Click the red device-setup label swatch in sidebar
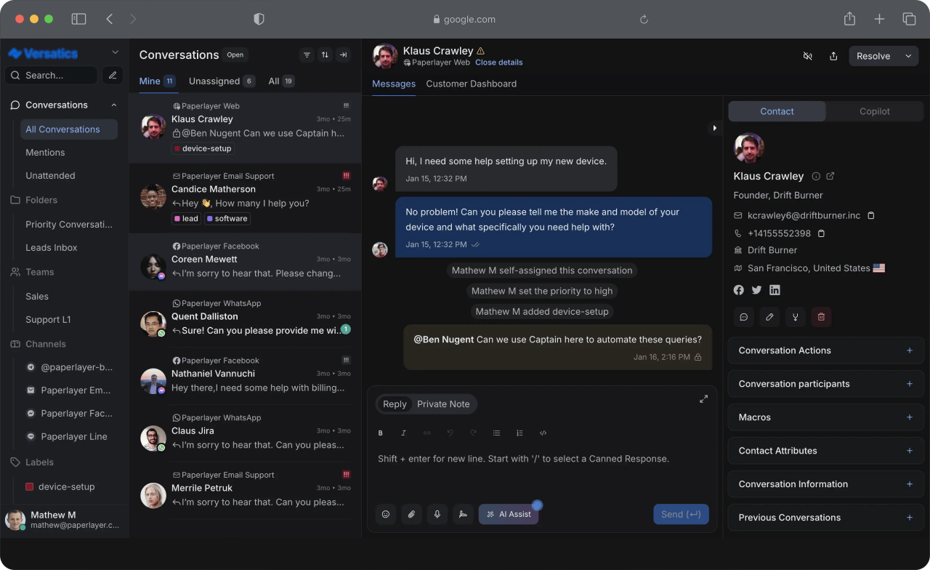 tap(30, 487)
